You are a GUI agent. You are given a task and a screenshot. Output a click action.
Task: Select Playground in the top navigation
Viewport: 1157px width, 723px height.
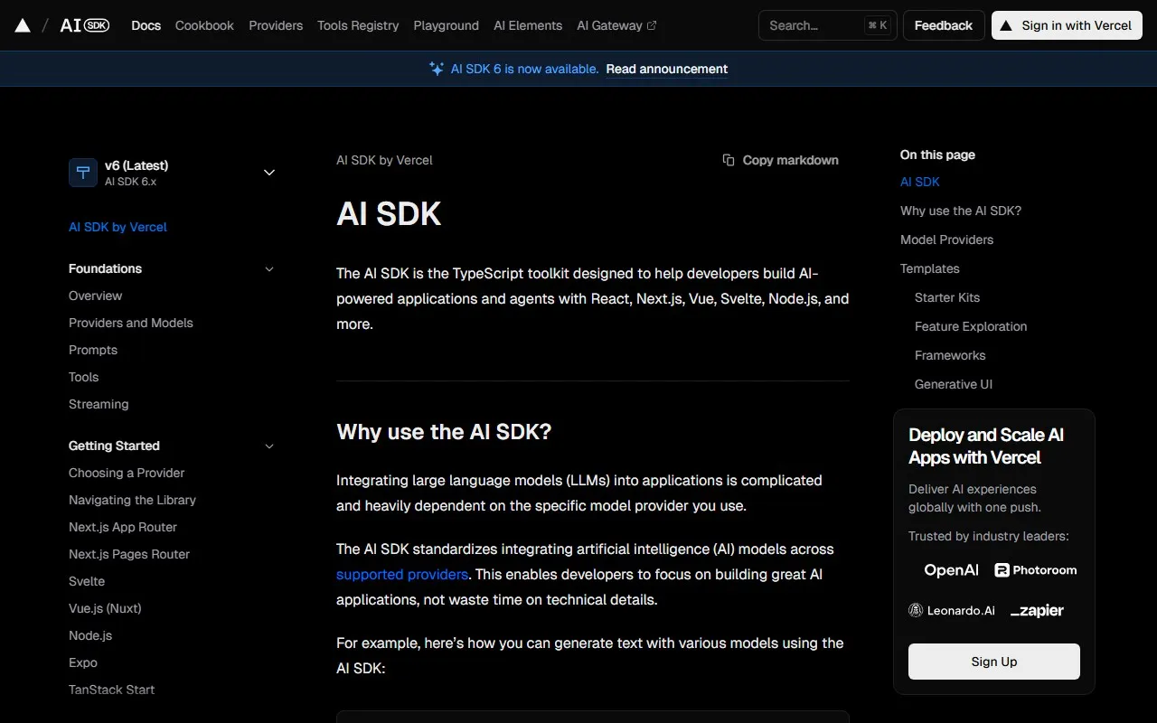(x=446, y=25)
